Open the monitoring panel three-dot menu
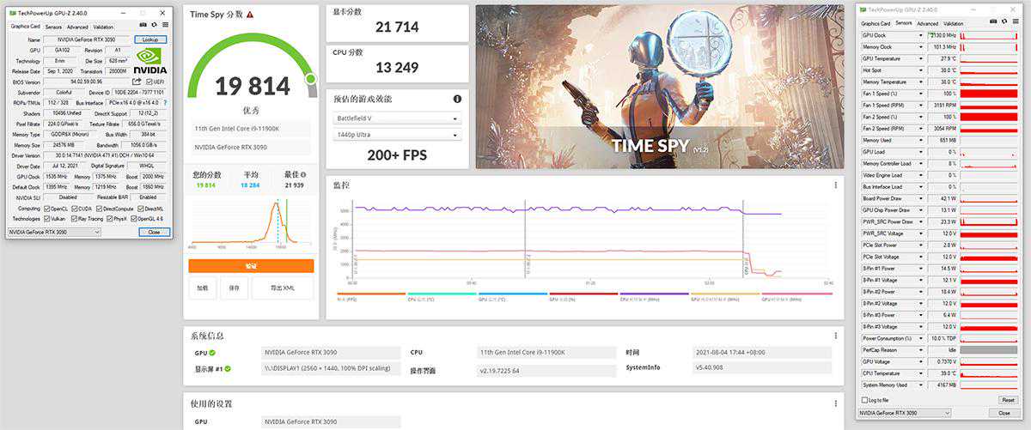Screen dimensions: 1031x430 pyautogui.click(x=835, y=185)
